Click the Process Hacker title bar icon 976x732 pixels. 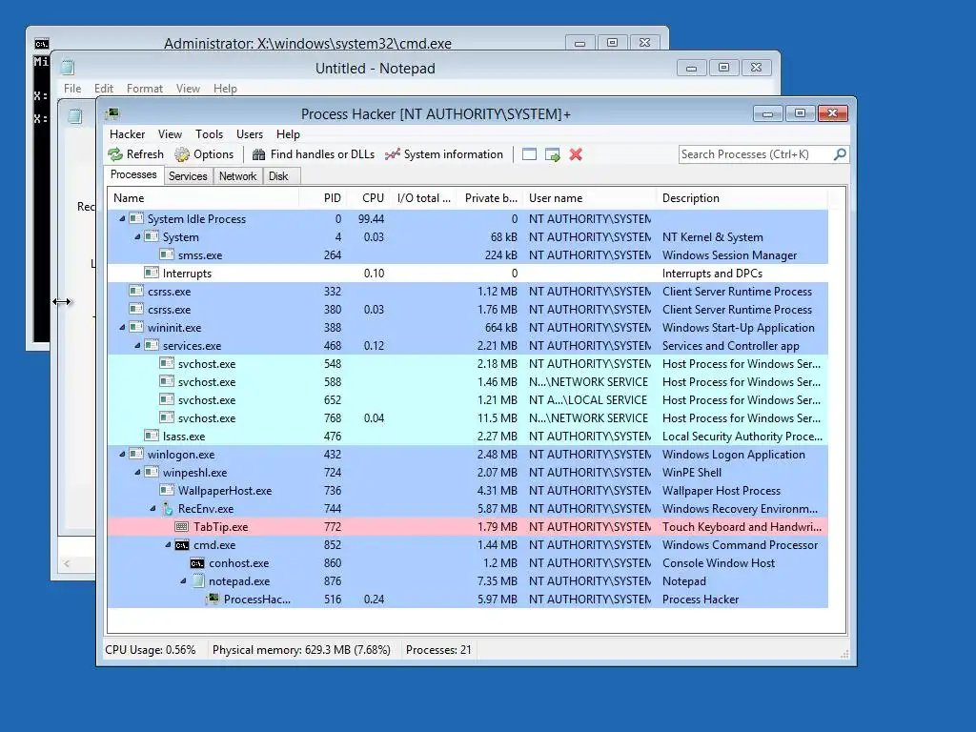click(112, 114)
